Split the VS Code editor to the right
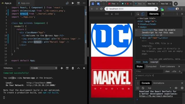The height and width of the screenshot is (104, 185). [x=78, y=3]
